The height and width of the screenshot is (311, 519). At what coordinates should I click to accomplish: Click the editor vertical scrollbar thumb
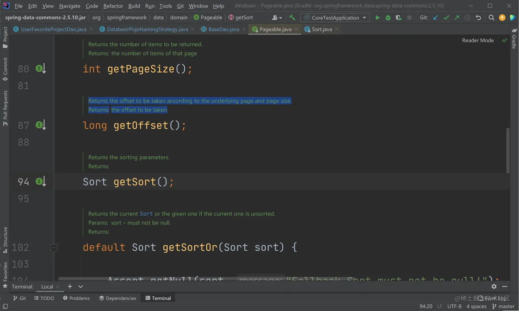click(508, 150)
